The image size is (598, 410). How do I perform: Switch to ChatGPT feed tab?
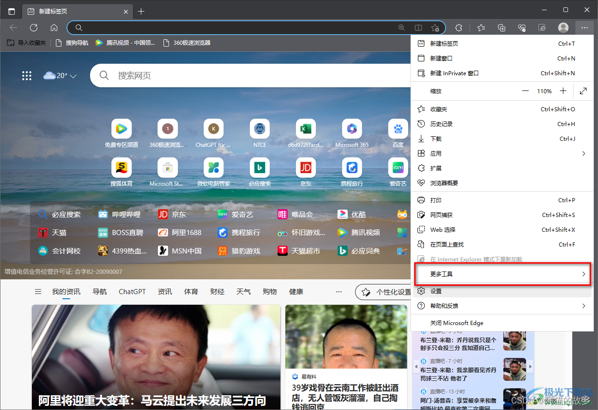(x=132, y=292)
